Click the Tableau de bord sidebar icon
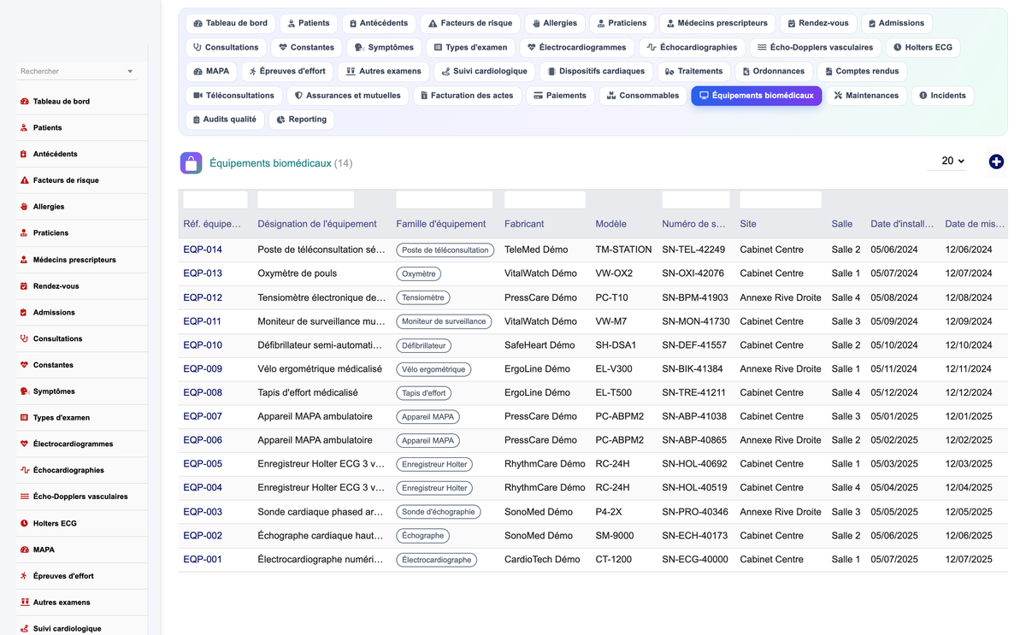 click(x=24, y=102)
